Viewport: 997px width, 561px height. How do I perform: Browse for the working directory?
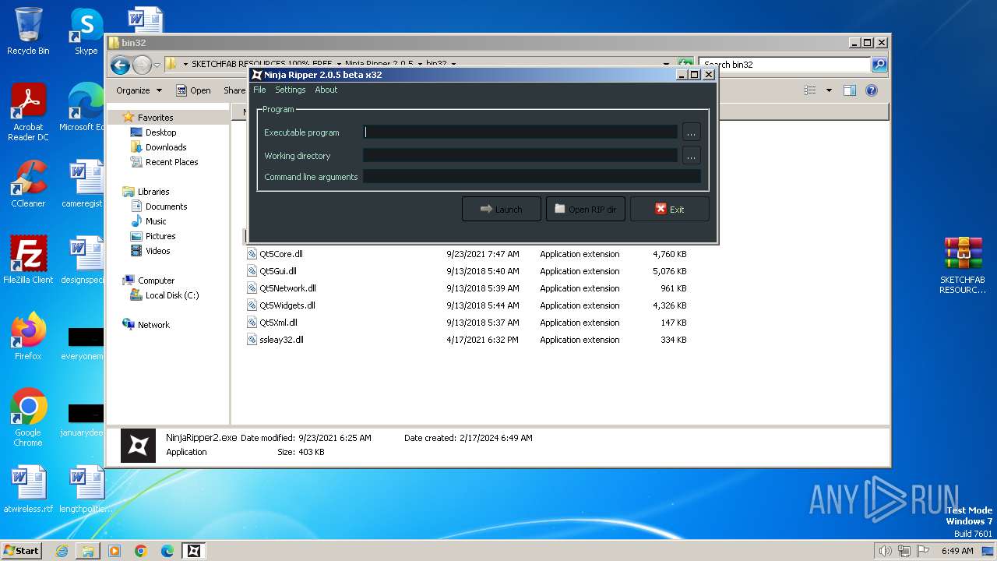(x=691, y=156)
